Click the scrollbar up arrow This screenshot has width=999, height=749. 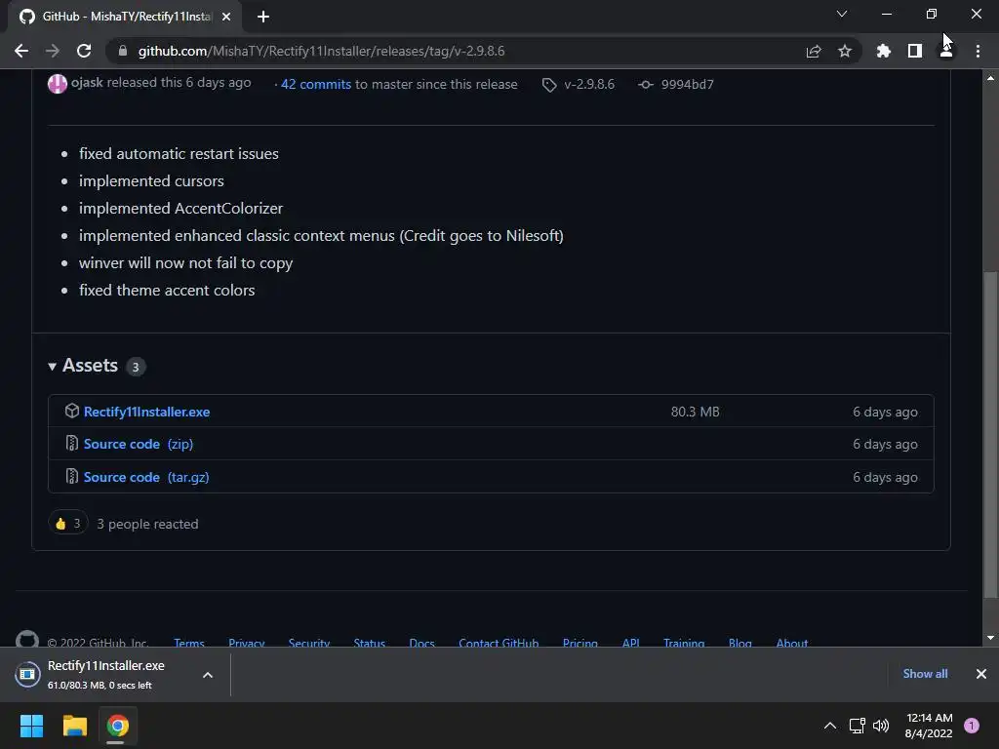click(990, 78)
